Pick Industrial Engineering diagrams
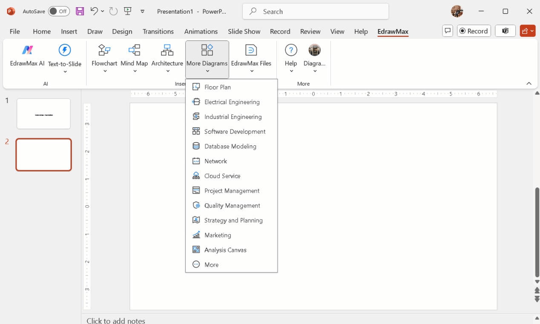 [x=232, y=117]
